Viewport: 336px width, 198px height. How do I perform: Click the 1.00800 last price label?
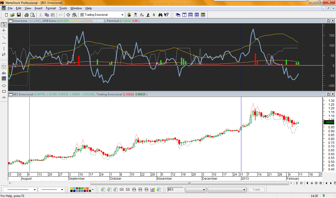coord(328,122)
